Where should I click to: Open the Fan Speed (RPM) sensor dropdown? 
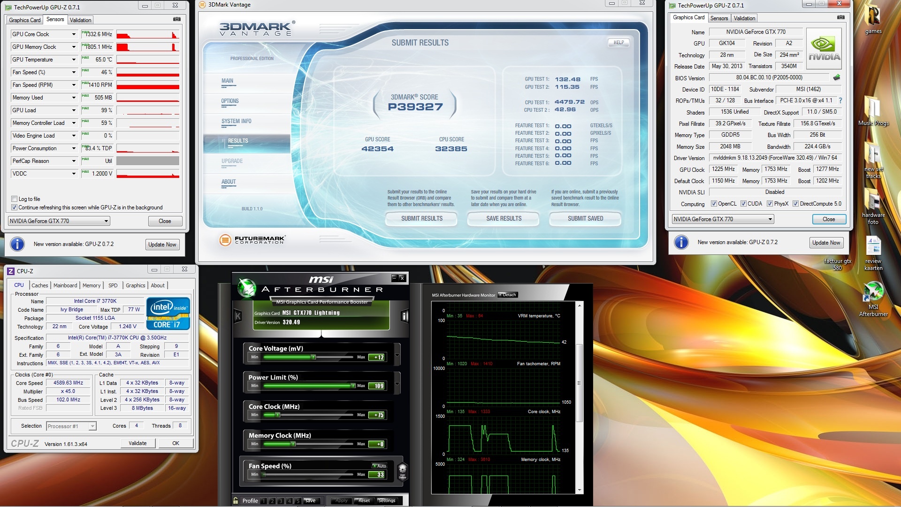(74, 85)
